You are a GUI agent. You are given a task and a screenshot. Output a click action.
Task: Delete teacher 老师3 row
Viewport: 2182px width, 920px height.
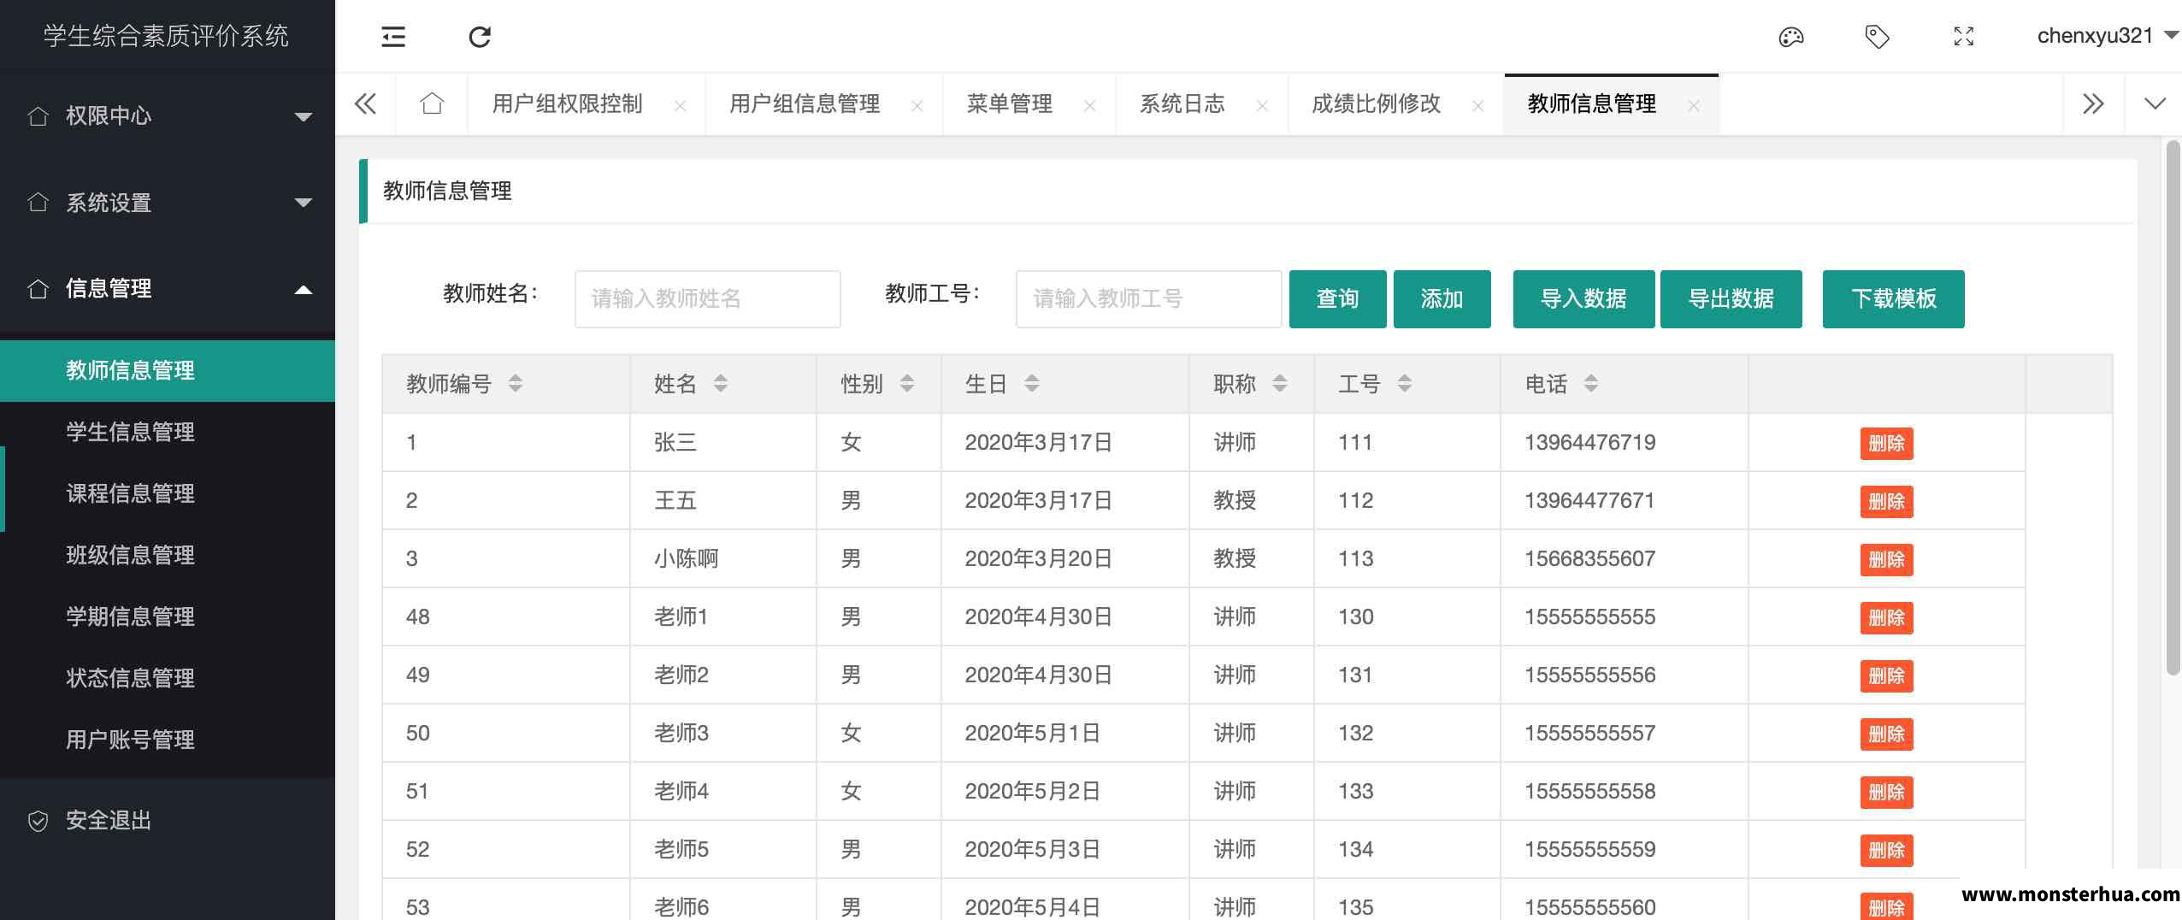pyautogui.click(x=1886, y=734)
